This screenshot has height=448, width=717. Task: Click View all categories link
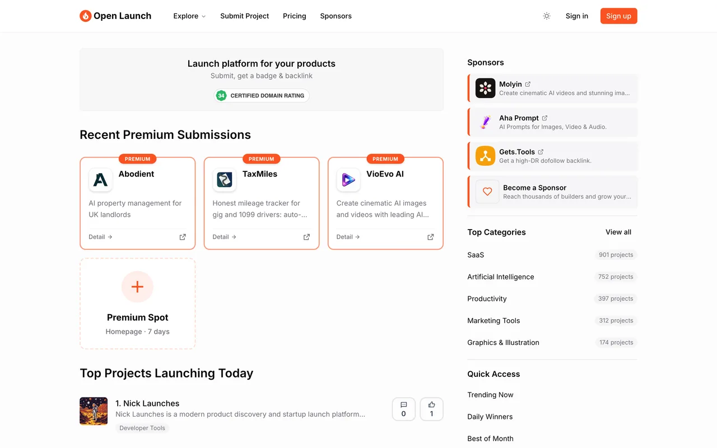[x=618, y=232]
